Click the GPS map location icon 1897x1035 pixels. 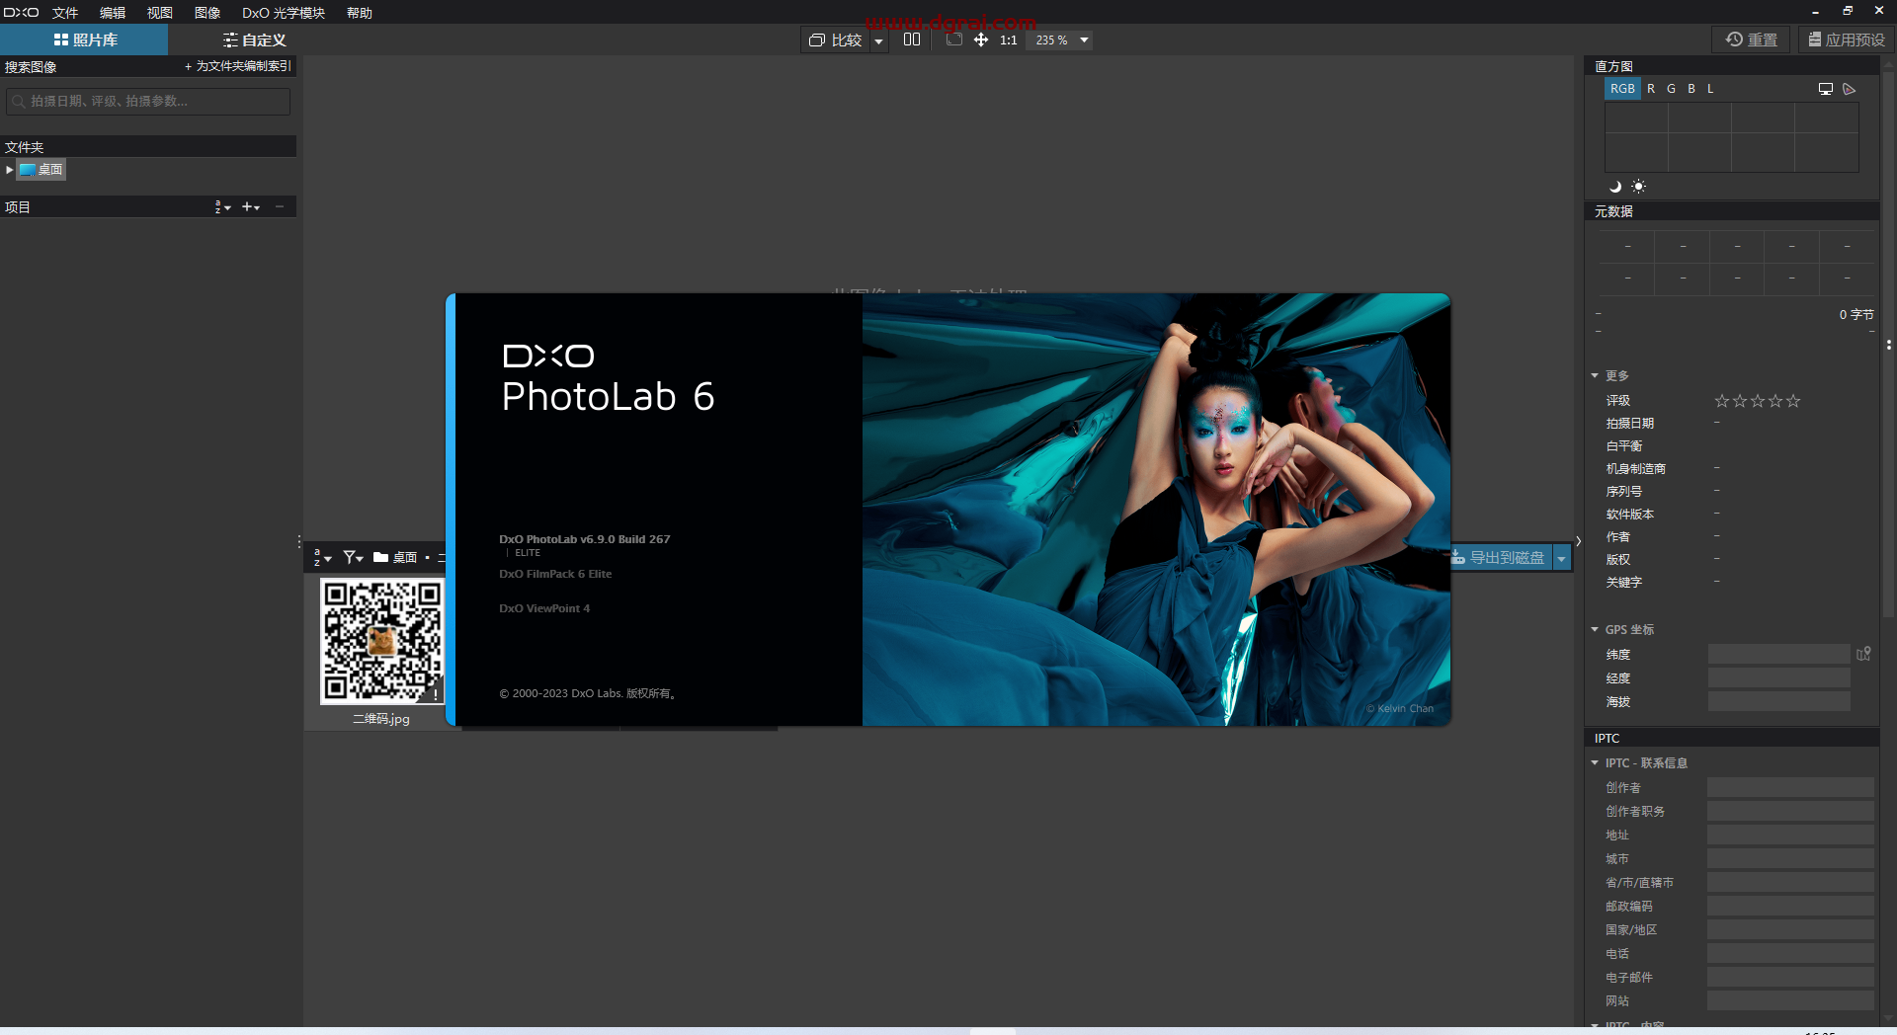[x=1863, y=654]
